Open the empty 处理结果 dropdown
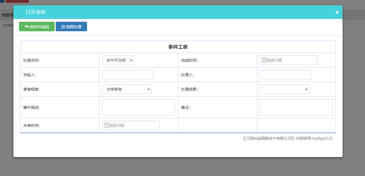The image size is (365, 176). pos(285,89)
